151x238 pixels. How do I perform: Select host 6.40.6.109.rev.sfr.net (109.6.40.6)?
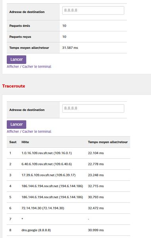[47, 164]
